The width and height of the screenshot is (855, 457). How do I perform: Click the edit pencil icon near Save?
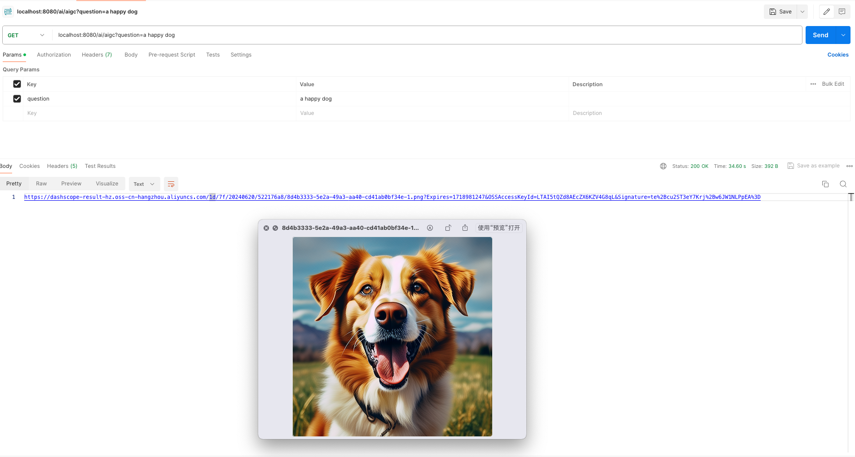(827, 12)
